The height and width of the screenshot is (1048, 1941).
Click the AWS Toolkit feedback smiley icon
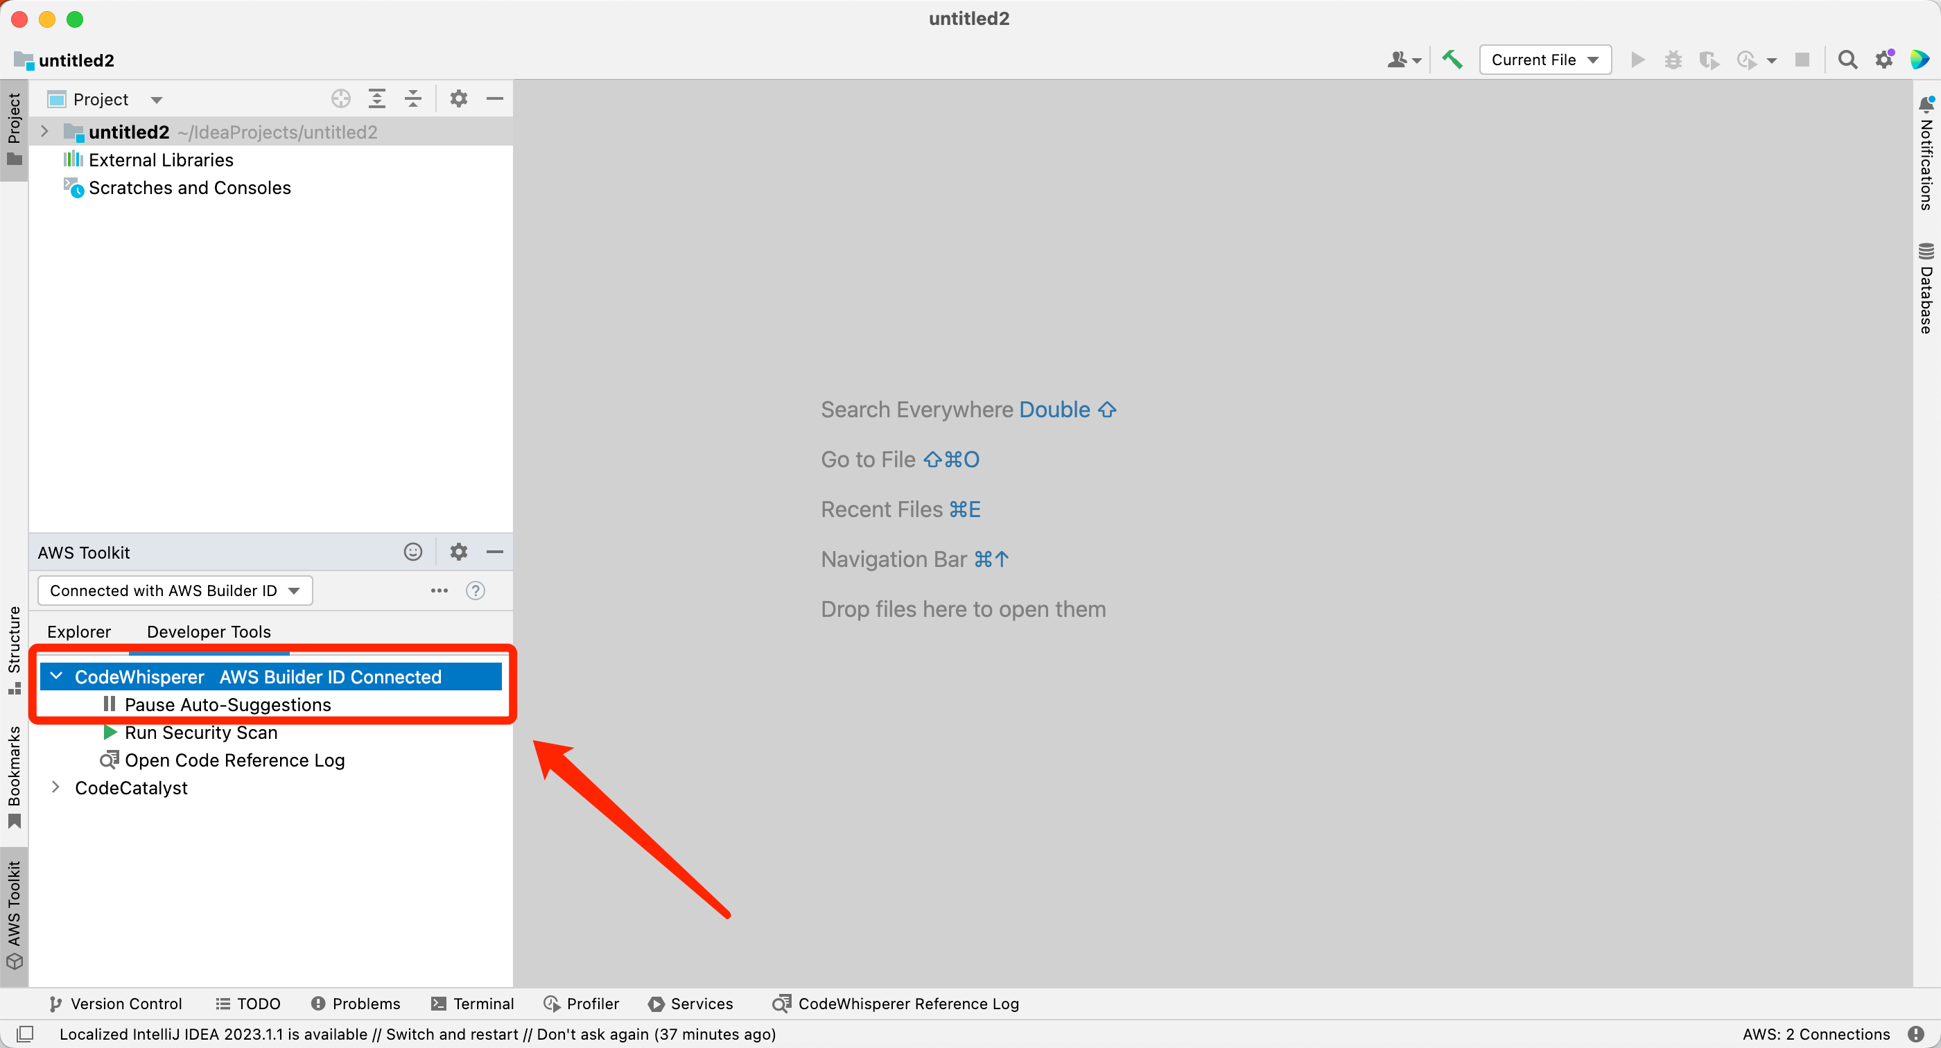coord(413,552)
